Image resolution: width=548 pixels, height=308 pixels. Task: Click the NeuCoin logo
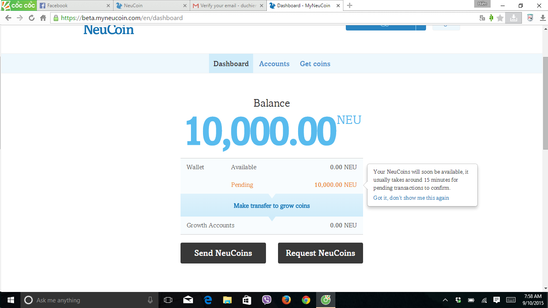[x=109, y=30]
